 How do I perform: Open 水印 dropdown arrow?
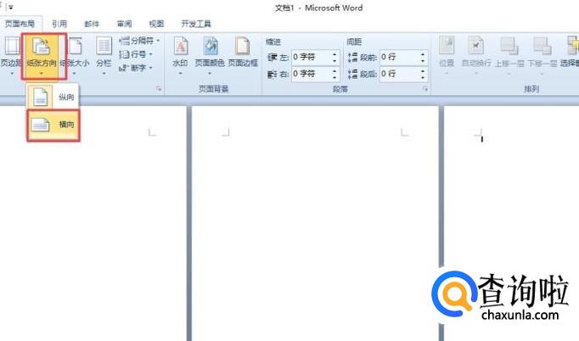[x=181, y=74]
